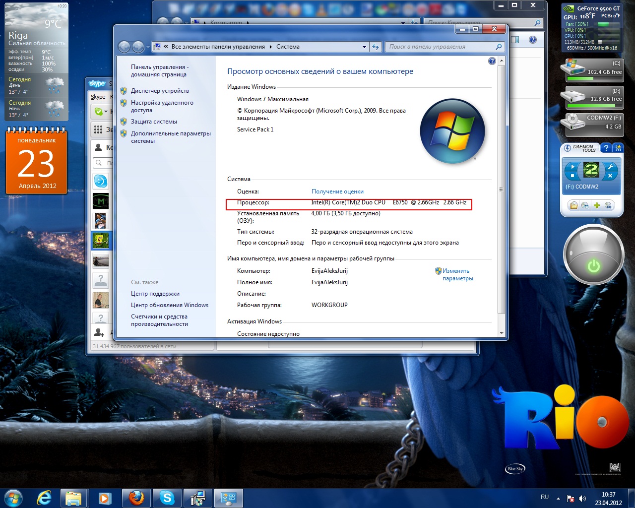The image size is (635, 508).
Task: Select Skype echo test blue avatar contact
Action: pos(101,181)
